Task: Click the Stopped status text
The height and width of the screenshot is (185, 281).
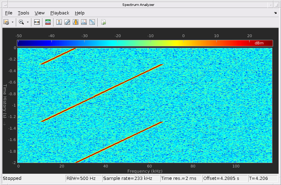Action: point(12,178)
